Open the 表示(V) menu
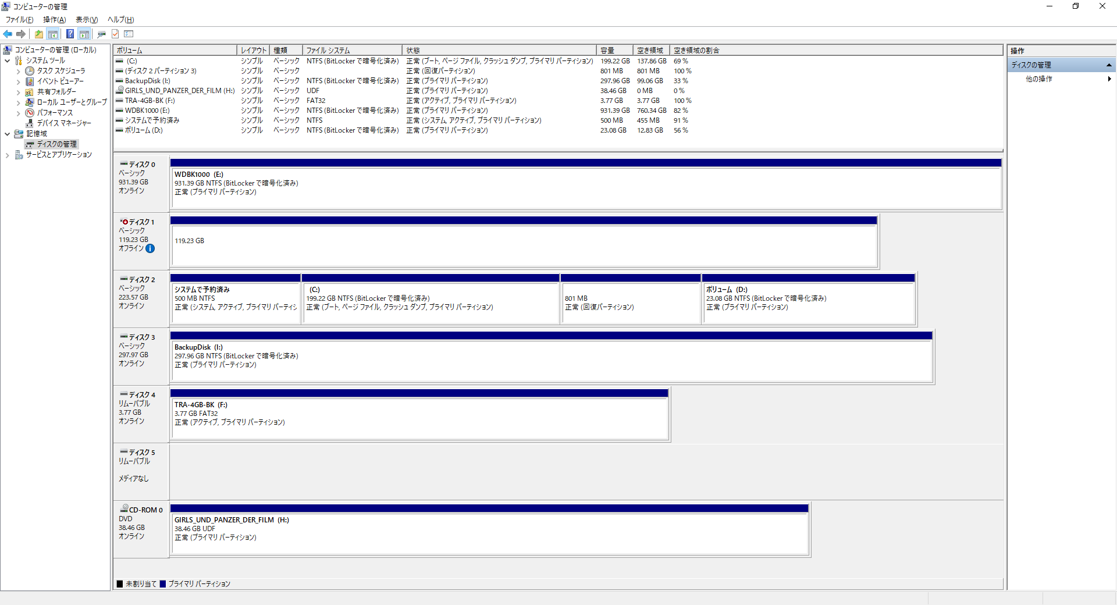1117x605 pixels. pyautogui.click(x=86, y=19)
